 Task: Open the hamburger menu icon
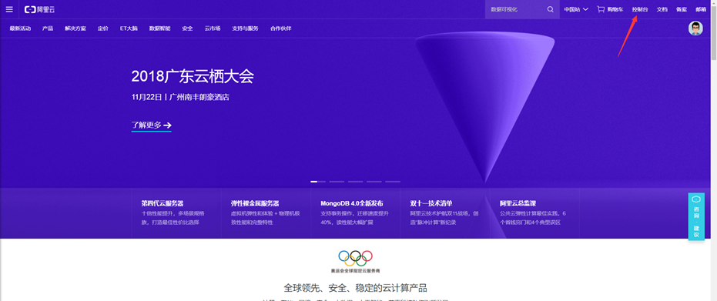tap(9, 9)
